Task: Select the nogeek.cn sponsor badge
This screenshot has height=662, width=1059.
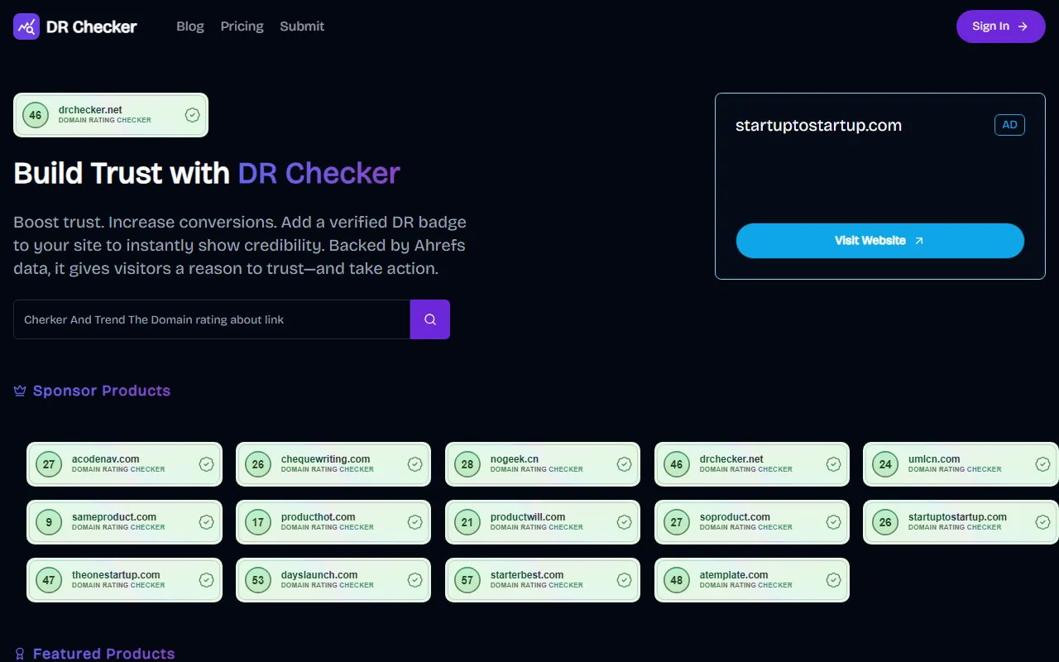Action: [x=542, y=464]
